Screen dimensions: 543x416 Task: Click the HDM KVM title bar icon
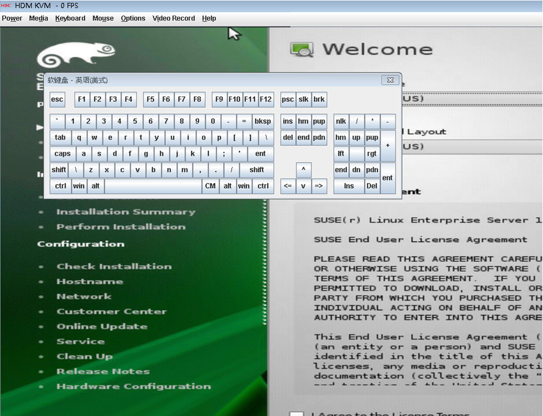click(x=6, y=6)
